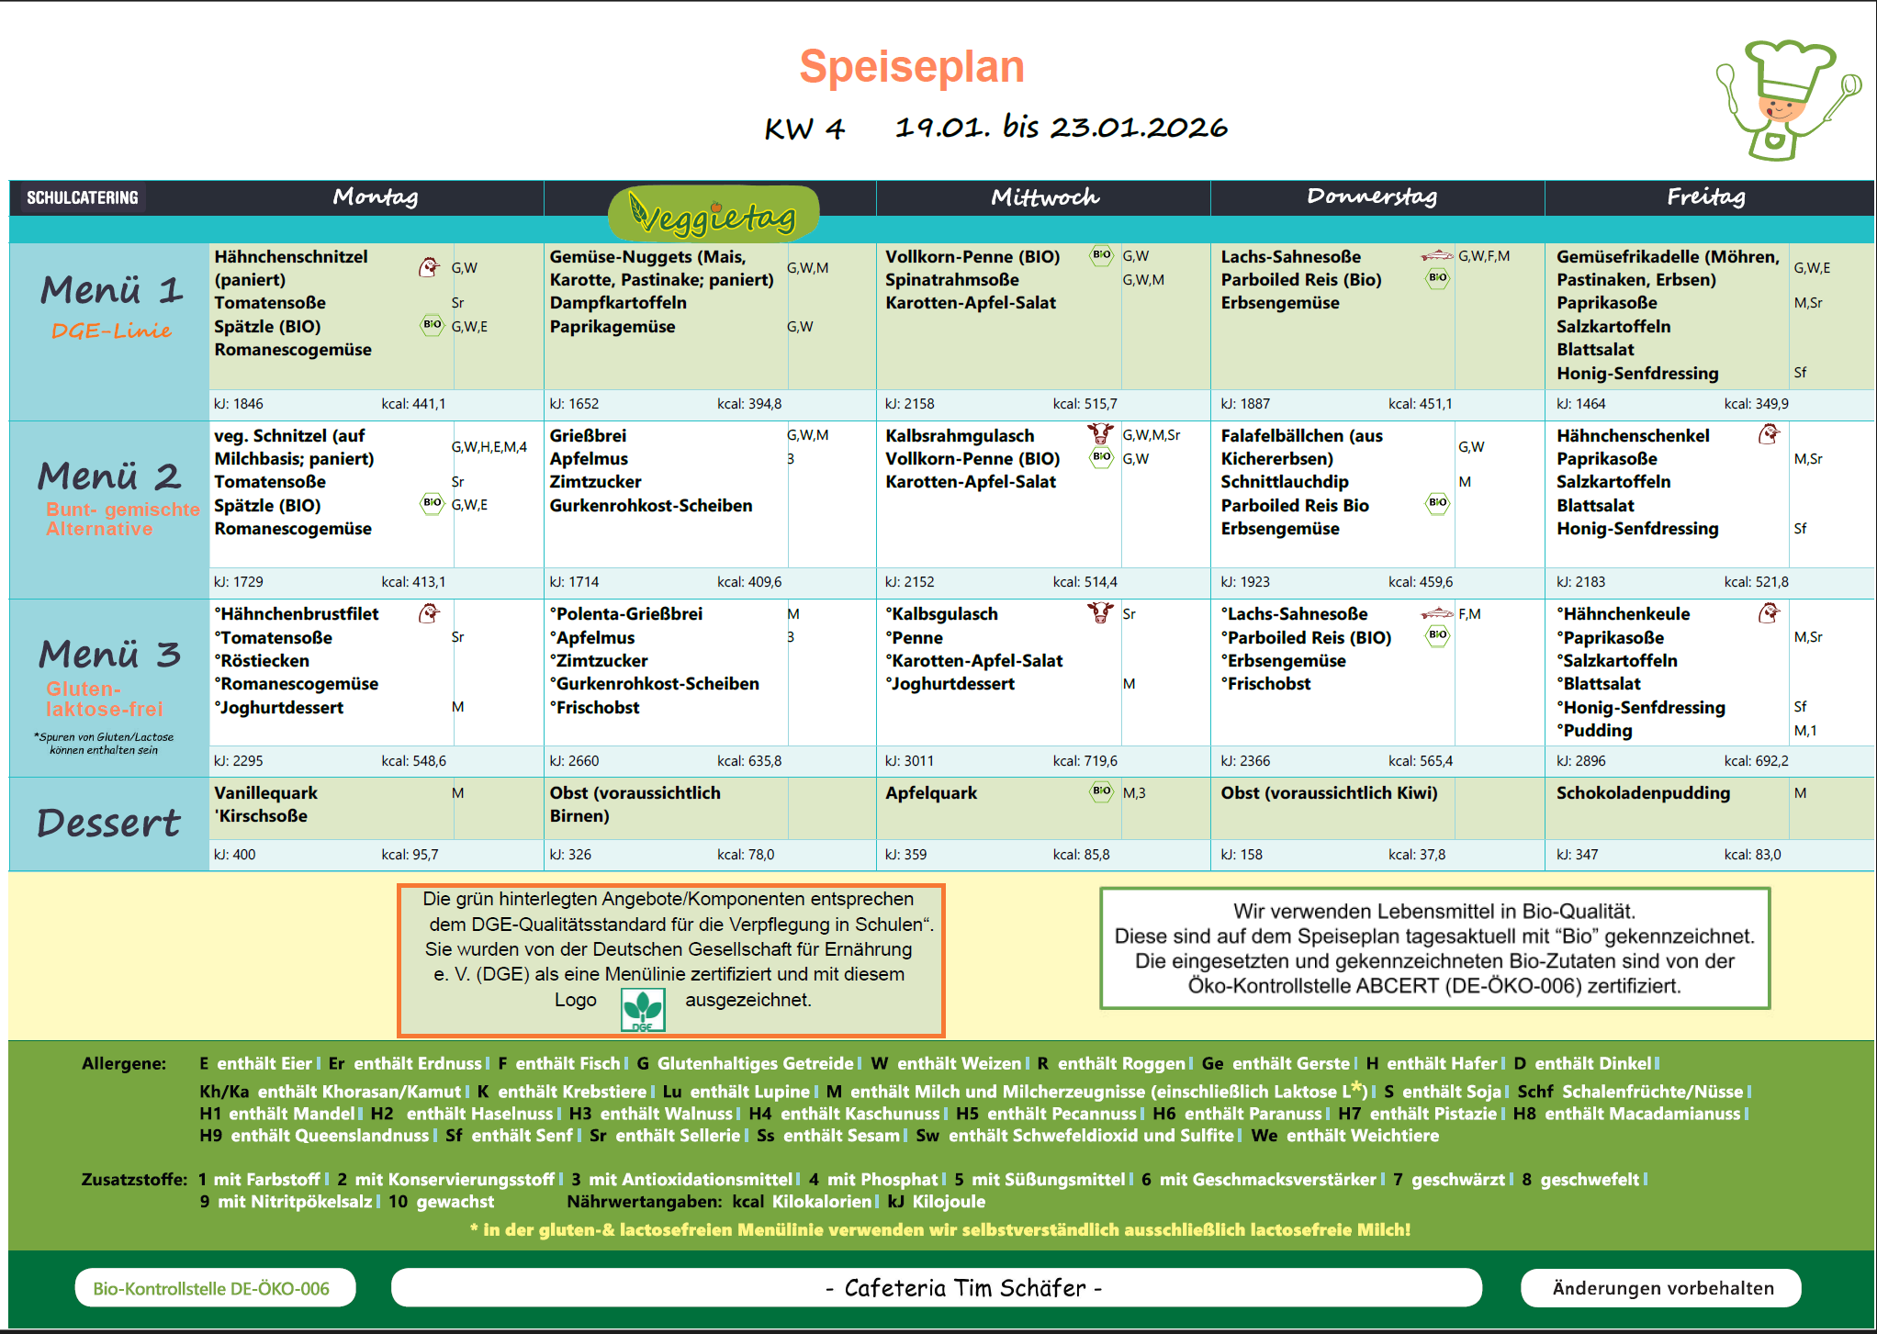Click the Veggietag green badge
1877x1334 pixels.
714,215
